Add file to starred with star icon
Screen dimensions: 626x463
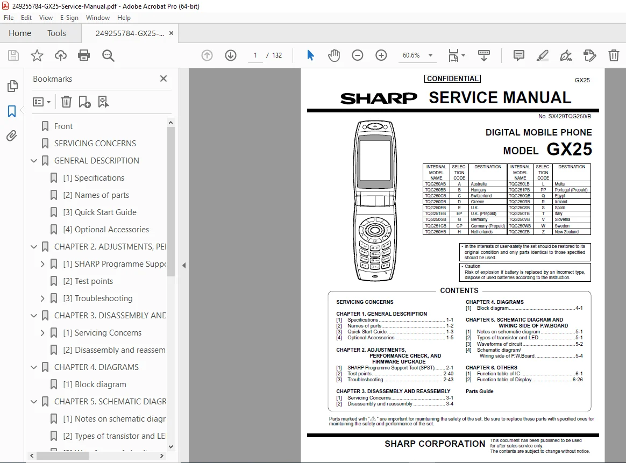[x=37, y=55]
